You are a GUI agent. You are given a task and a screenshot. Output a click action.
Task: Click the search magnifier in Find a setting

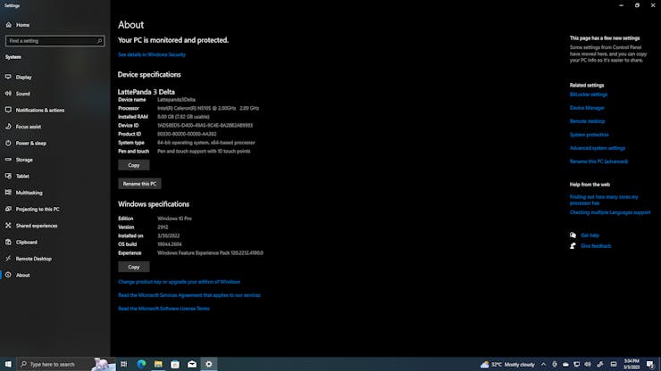(99, 41)
